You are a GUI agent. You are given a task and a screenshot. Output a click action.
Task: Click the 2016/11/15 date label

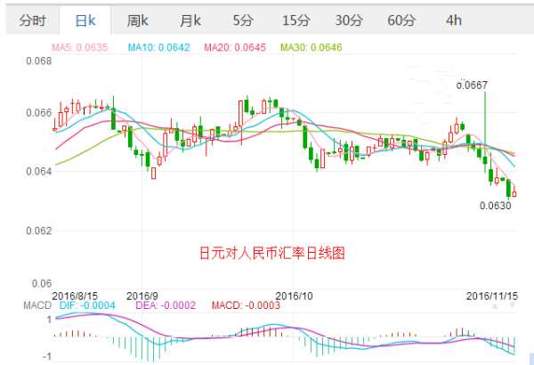[492, 296]
